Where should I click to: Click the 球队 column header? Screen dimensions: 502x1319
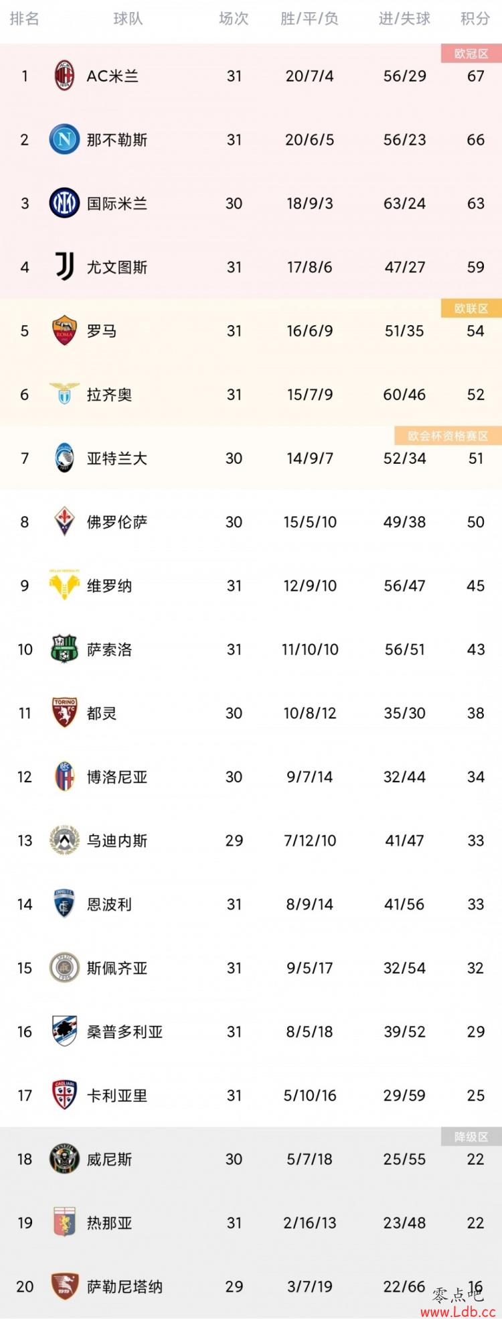[128, 19]
